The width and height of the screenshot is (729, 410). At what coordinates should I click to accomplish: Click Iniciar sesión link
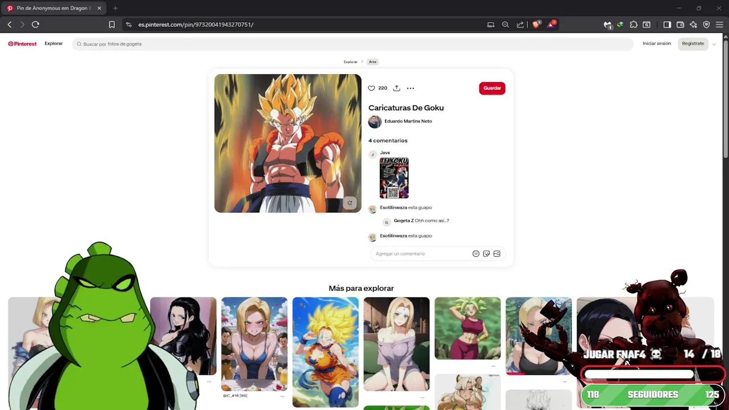[657, 43]
